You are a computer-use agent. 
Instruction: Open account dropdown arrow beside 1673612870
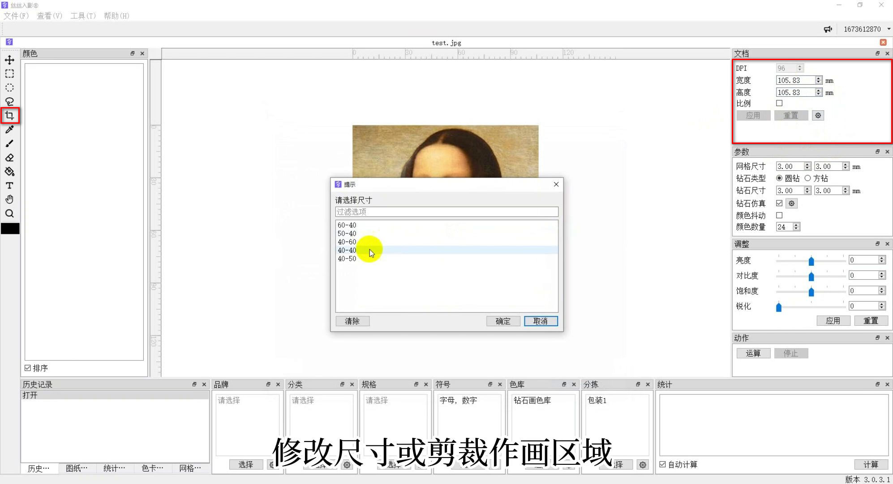tap(889, 29)
